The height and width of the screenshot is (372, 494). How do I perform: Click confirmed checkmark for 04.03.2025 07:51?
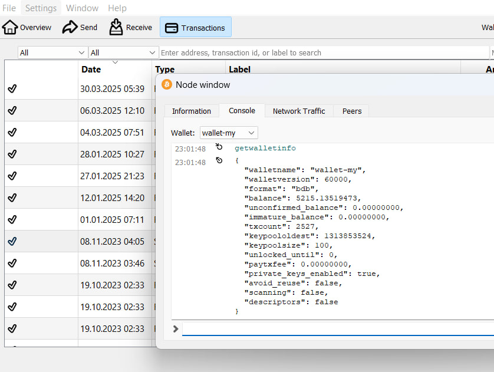tap(12, 132)
